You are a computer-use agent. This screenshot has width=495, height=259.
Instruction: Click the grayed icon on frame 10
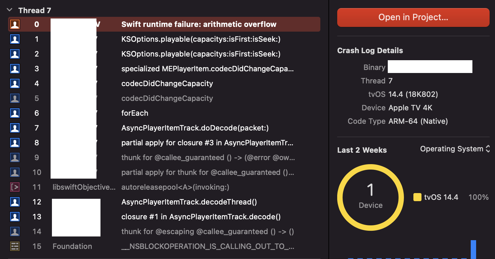pyautogui.click(x=14, y=172)
